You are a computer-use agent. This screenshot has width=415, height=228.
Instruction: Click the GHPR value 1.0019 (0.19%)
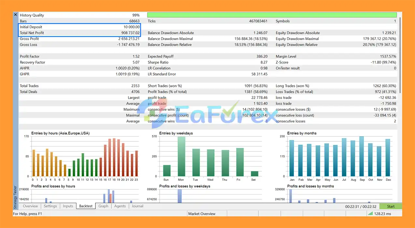coord(128,74)
